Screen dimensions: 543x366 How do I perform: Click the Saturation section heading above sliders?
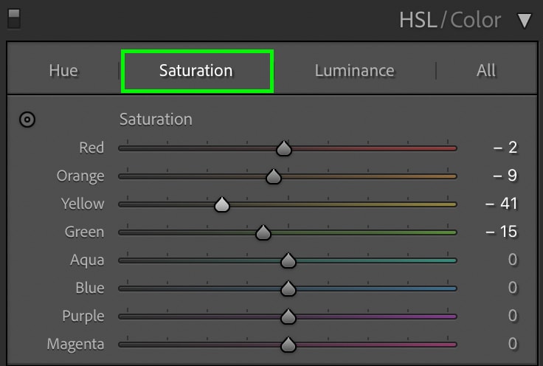pyautogui.click(x=156, y=120)
